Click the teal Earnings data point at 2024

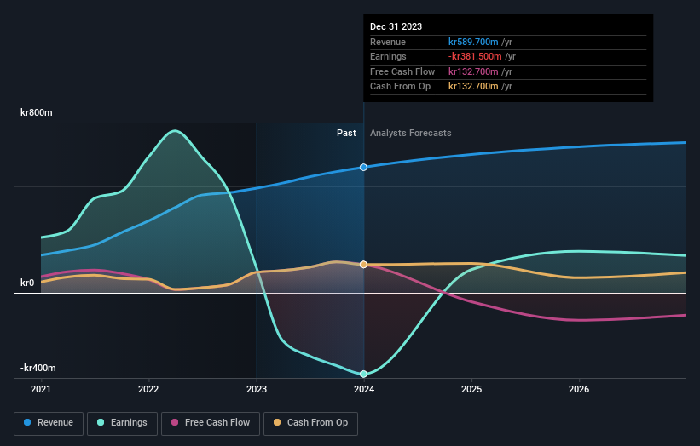click(363, 374)
